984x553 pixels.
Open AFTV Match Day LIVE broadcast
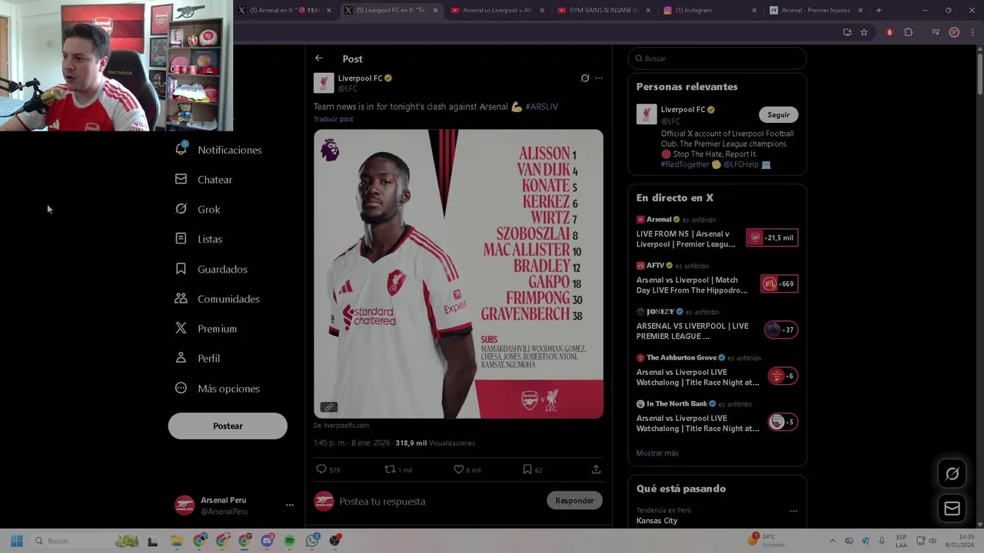tap(692, 285)
